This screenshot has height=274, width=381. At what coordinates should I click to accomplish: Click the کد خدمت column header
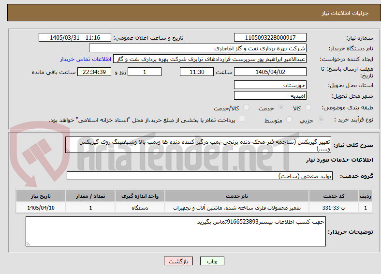click(334, 196)
